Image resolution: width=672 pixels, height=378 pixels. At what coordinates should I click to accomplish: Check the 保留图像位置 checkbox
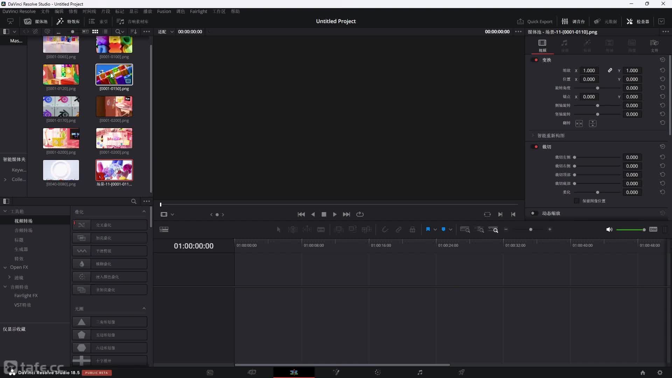click(576, 201)
